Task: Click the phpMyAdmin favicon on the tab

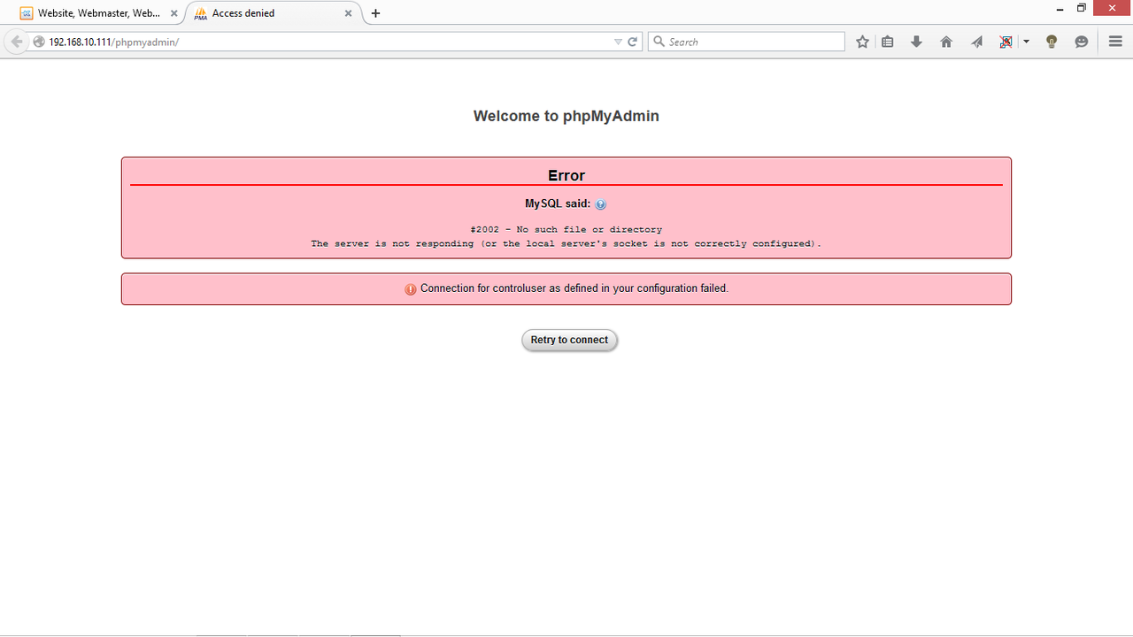Action: pos(201,13)
